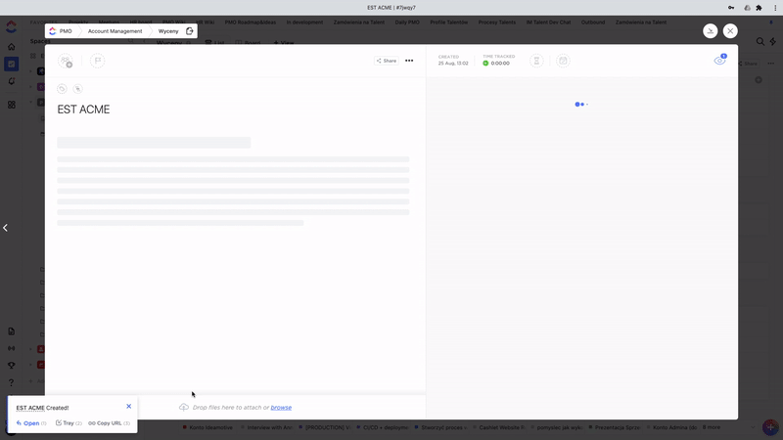Open the search magnifier in background toolbar
The width and height of the screenshot is (783, 440).
click(x=760, y=42)
